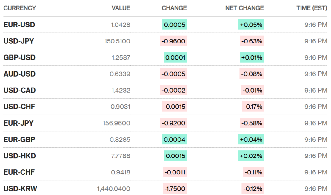
Task: Click the TIME (EST) column header
Action: coord(312,8)
